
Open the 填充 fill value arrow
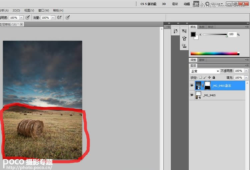click(x=246, y=77)
